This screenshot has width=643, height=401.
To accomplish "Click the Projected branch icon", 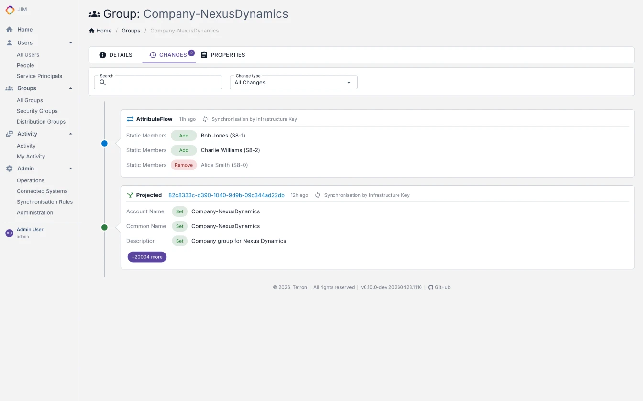I will click(130, 195).
